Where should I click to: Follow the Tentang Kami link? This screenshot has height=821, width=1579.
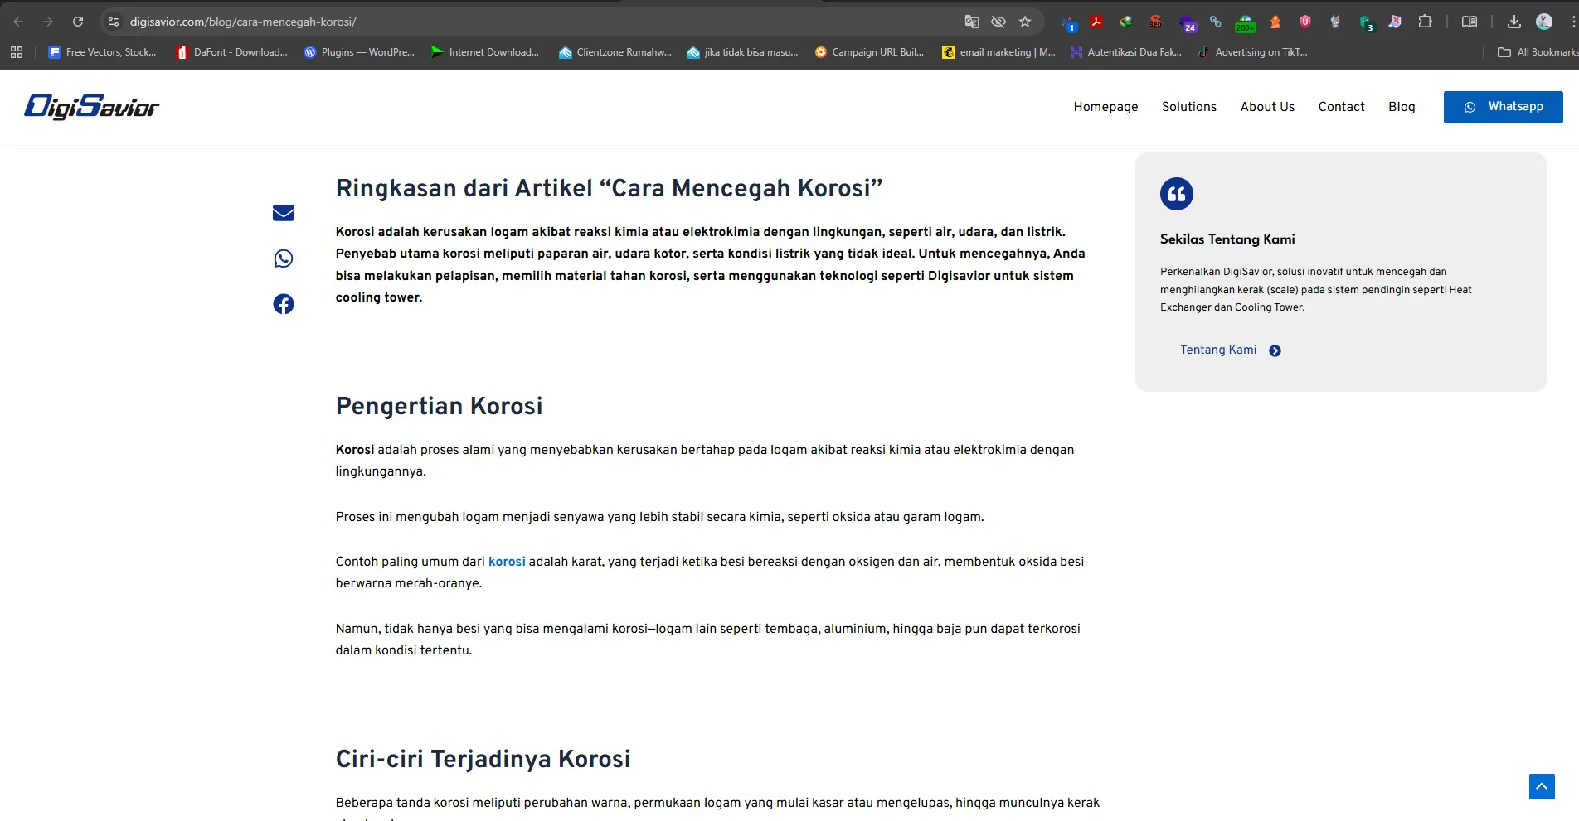point(1218,350)
